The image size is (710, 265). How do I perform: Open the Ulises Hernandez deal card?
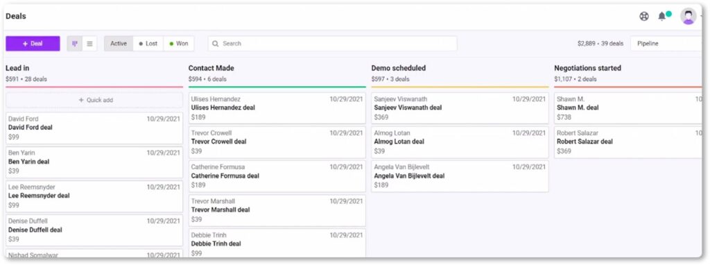277,108
